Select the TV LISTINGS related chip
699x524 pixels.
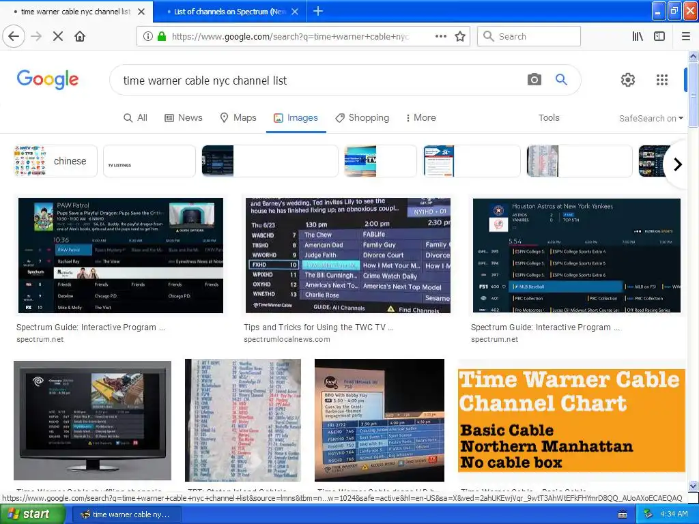point(149,161)
